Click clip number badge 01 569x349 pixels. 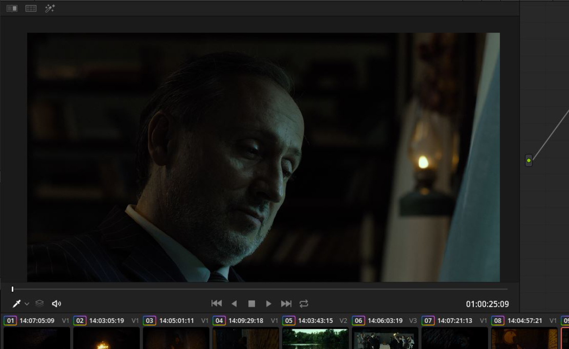point(10,321)
